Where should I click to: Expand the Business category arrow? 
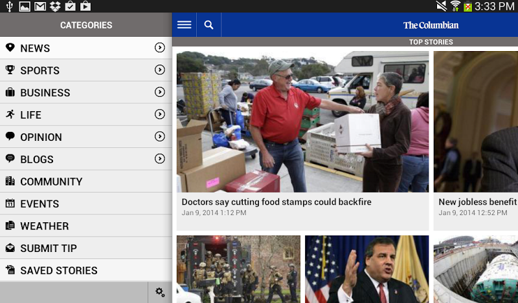coord(160,92)
